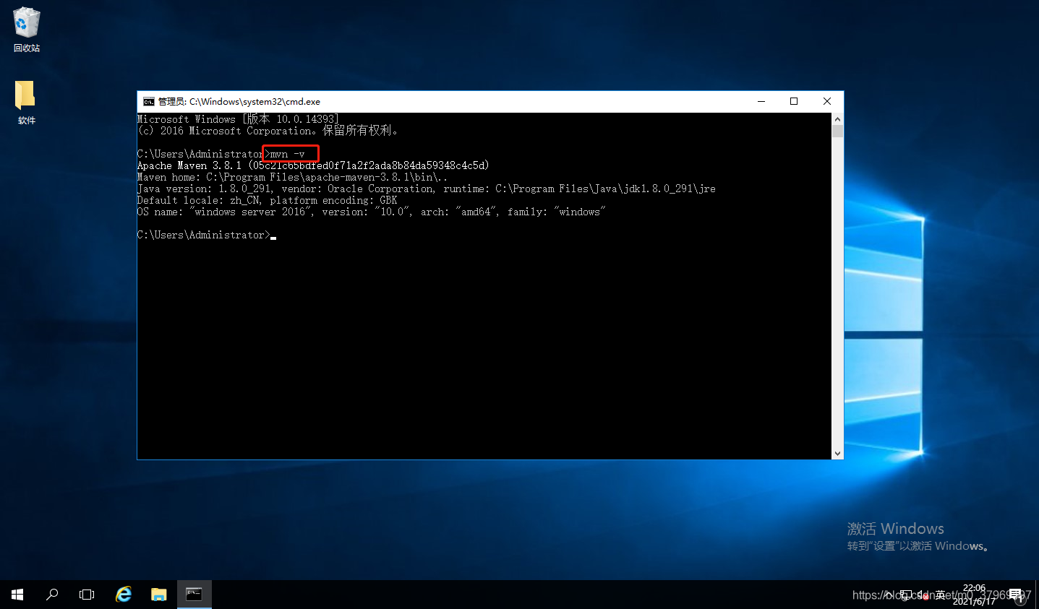Open taskbar Search magnifier

point(52,595)
